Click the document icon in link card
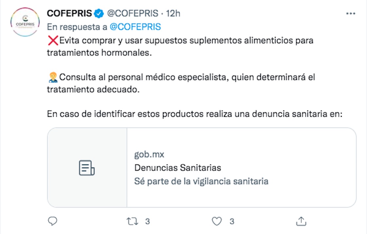 87,168
